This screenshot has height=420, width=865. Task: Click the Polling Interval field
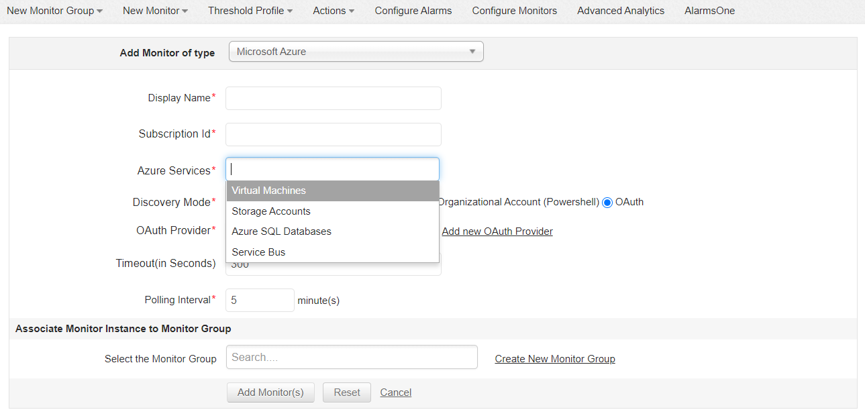(260, 300)
